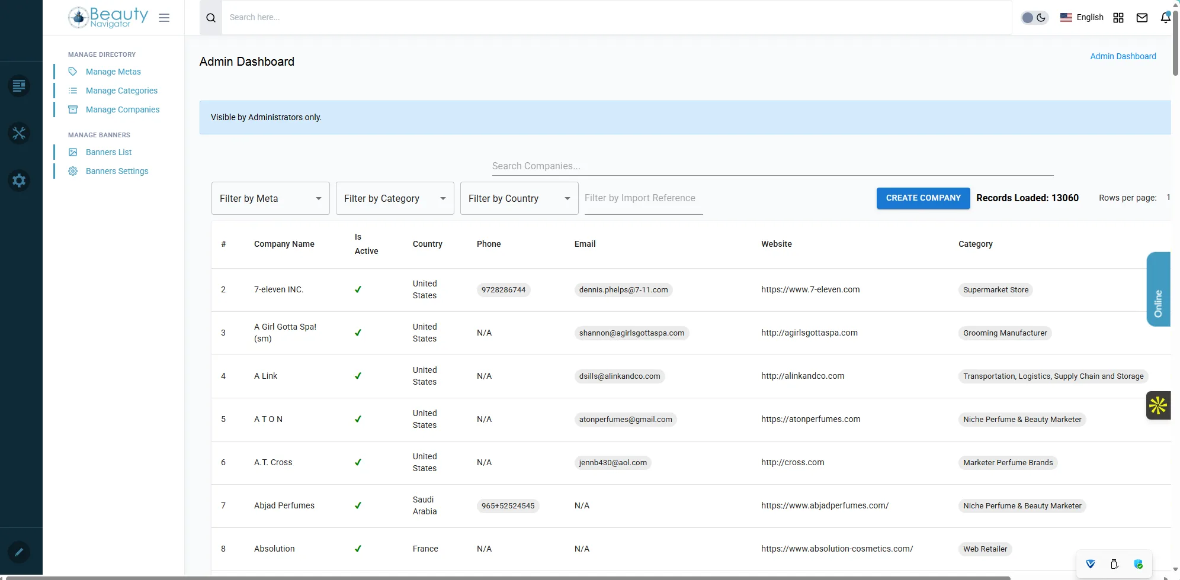Click the magnifier search icon
The width and height of the screenshot is (1180, 580).
[x=211, y=18]
